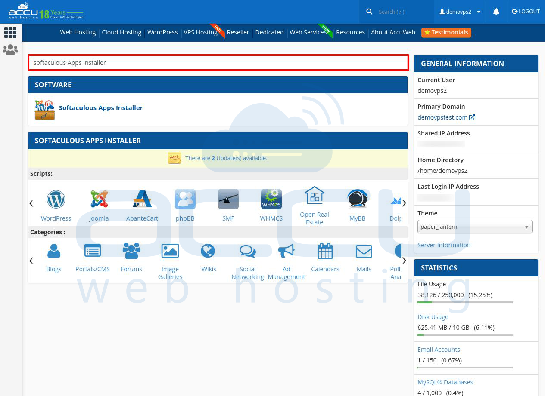Focus the header Search field

tap(404, 12)
